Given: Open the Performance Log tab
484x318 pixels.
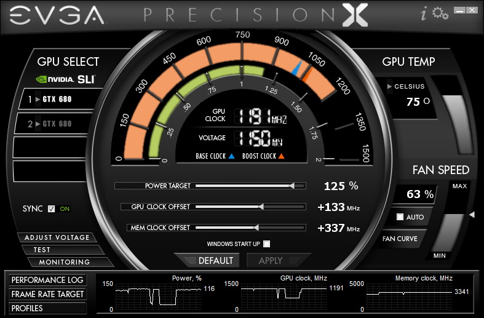Looking at the screenshot, I should tap(47, 280).
